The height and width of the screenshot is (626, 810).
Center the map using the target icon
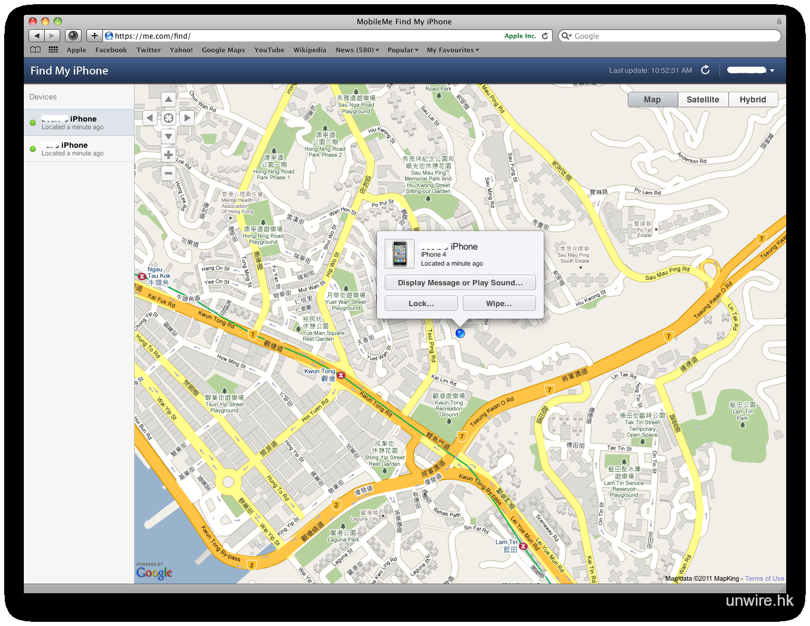169,118
